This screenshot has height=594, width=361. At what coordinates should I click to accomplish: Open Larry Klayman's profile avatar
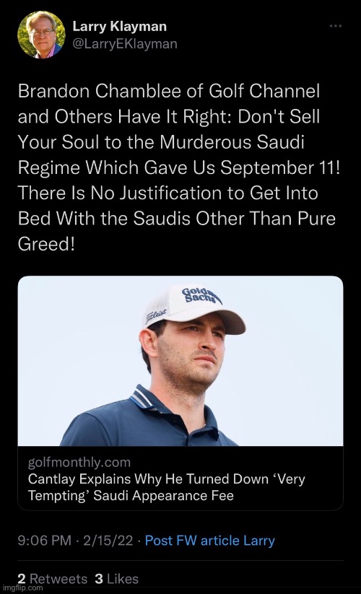tap(42, 34)
